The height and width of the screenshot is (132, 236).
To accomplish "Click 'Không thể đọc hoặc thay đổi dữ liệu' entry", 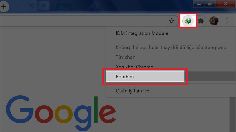I will click(x=171, y=48).
